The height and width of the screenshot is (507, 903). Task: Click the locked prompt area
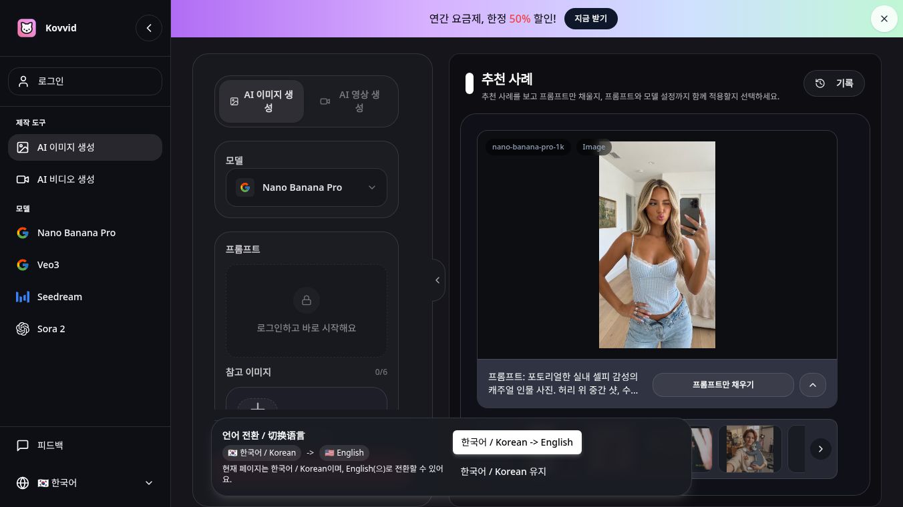point(307,311)
